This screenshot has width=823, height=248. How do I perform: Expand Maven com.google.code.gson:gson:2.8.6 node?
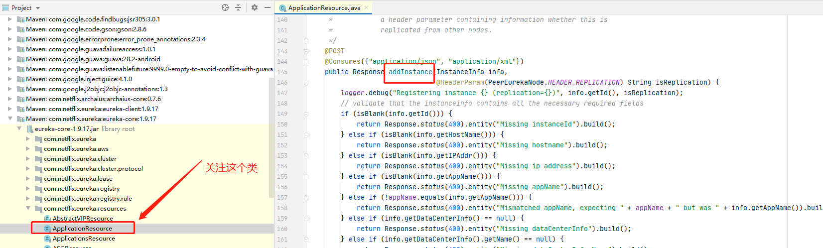(10, 29)
